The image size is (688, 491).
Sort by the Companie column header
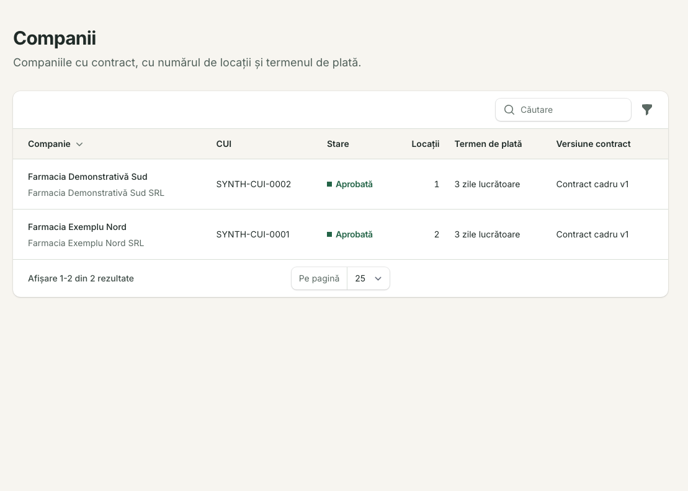[55, 144]
